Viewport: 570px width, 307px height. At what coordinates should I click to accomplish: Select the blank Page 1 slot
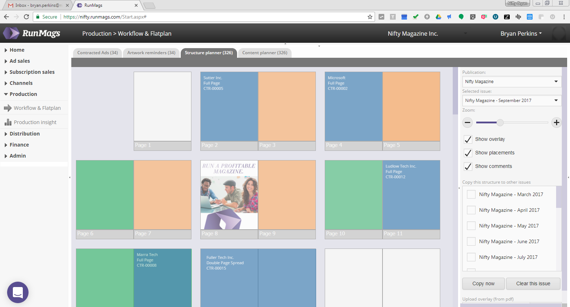[x=163, y=106]
